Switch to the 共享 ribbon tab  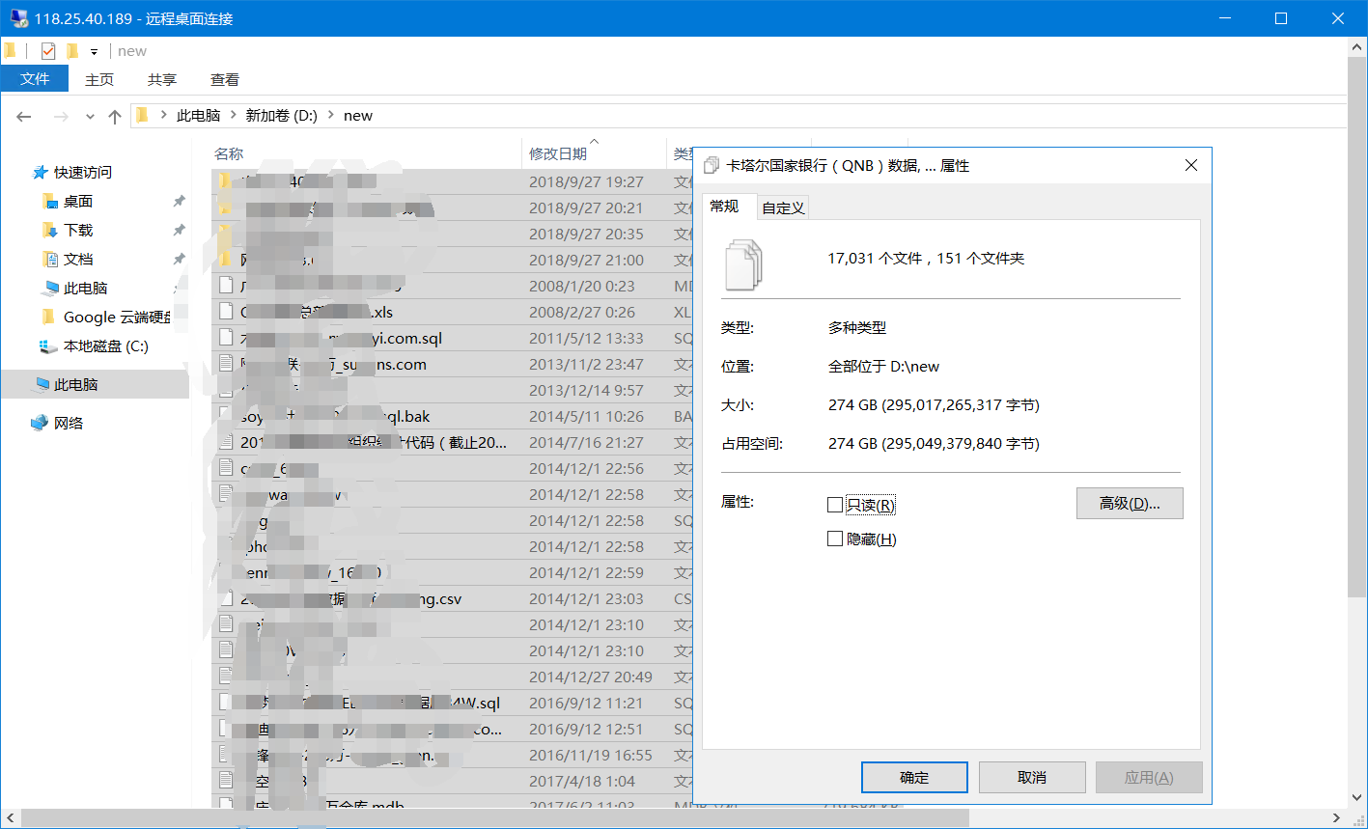click(162, 79)
